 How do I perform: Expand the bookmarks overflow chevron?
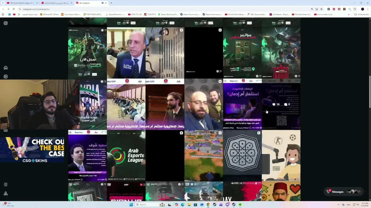(348, 14)
